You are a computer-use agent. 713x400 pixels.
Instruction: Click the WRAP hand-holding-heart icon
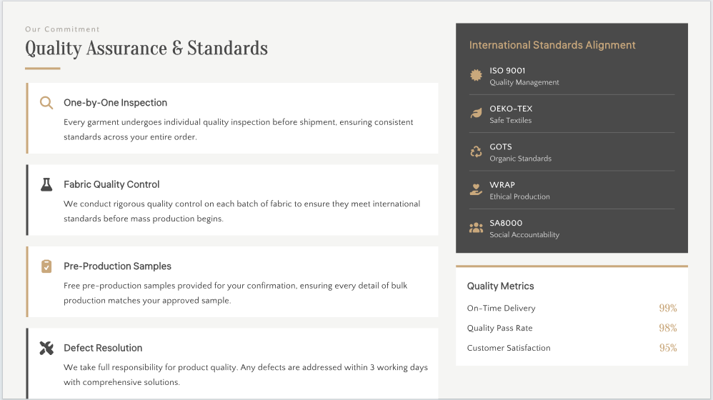coord(476,189)
